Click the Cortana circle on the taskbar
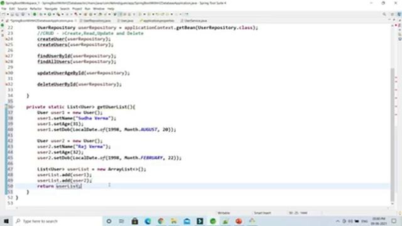 109,221
